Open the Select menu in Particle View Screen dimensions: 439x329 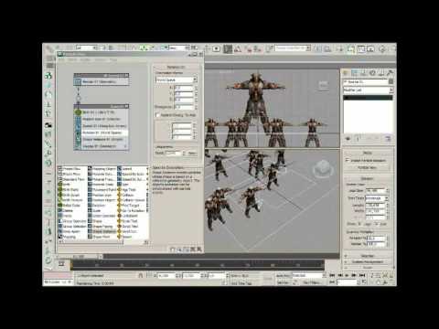click(72, 60)
